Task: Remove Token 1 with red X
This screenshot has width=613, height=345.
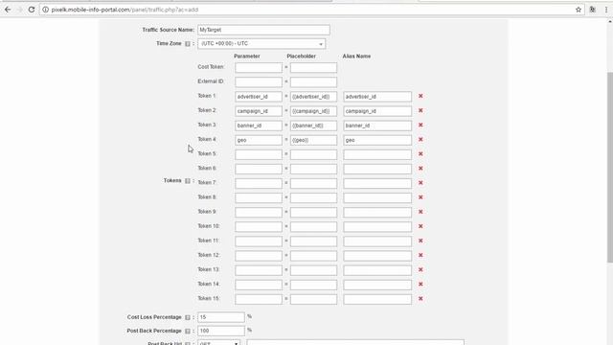Action: click(x=420, y=96)
